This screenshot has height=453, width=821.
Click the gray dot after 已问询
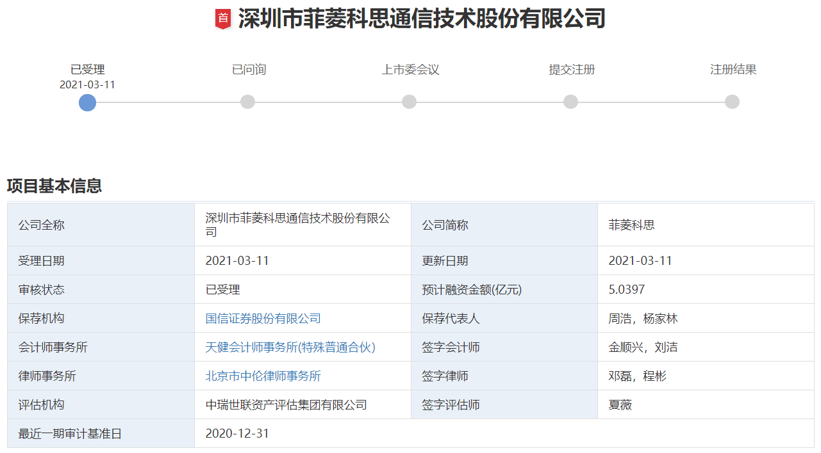click(249, 101)
